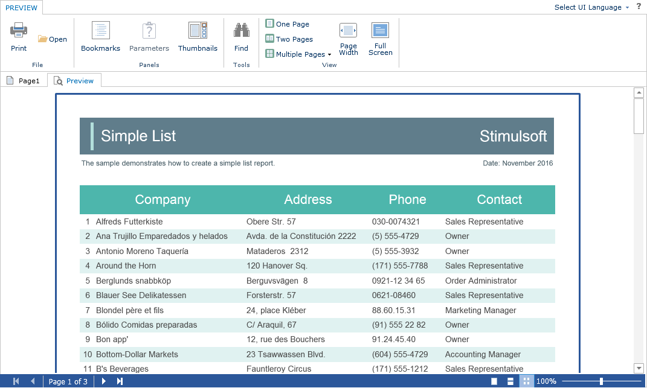
Task: Open Select UI Language dropdown
Action: (591, 7)
